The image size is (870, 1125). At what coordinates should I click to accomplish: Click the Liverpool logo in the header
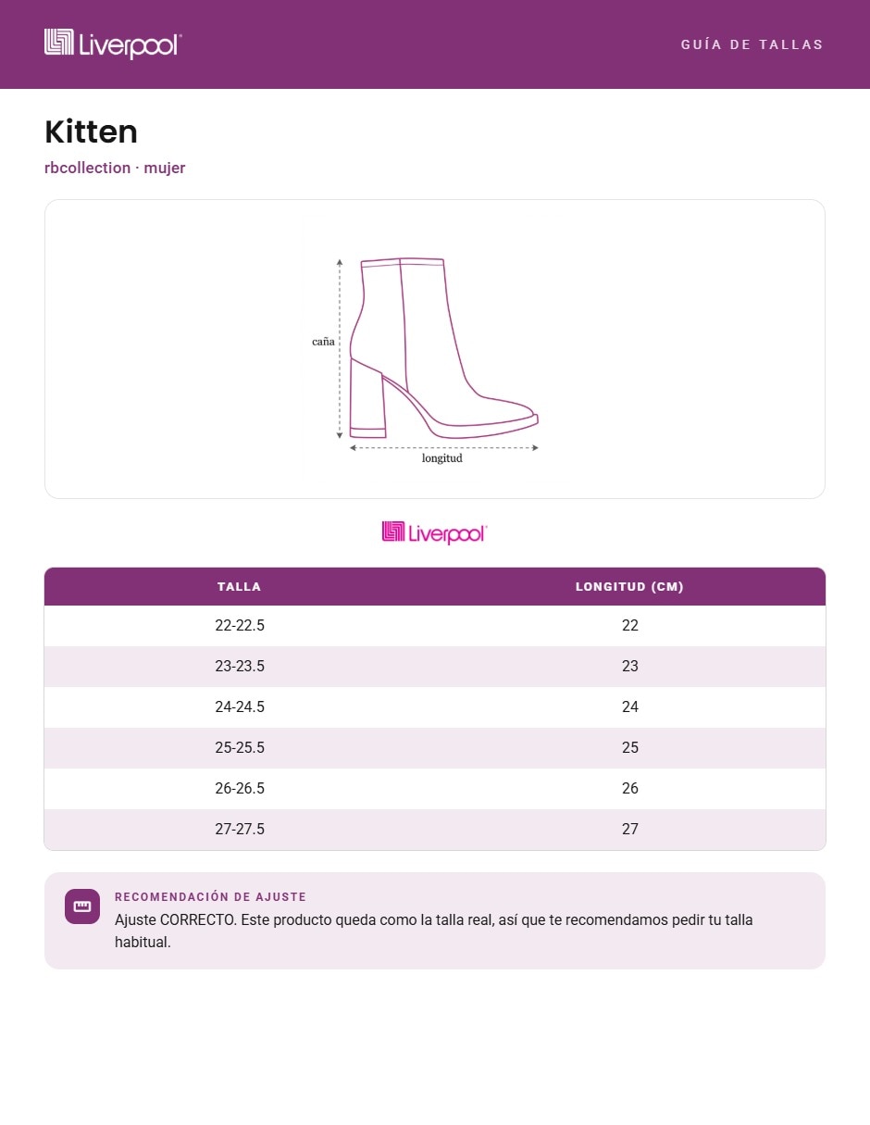click(113, 44)
